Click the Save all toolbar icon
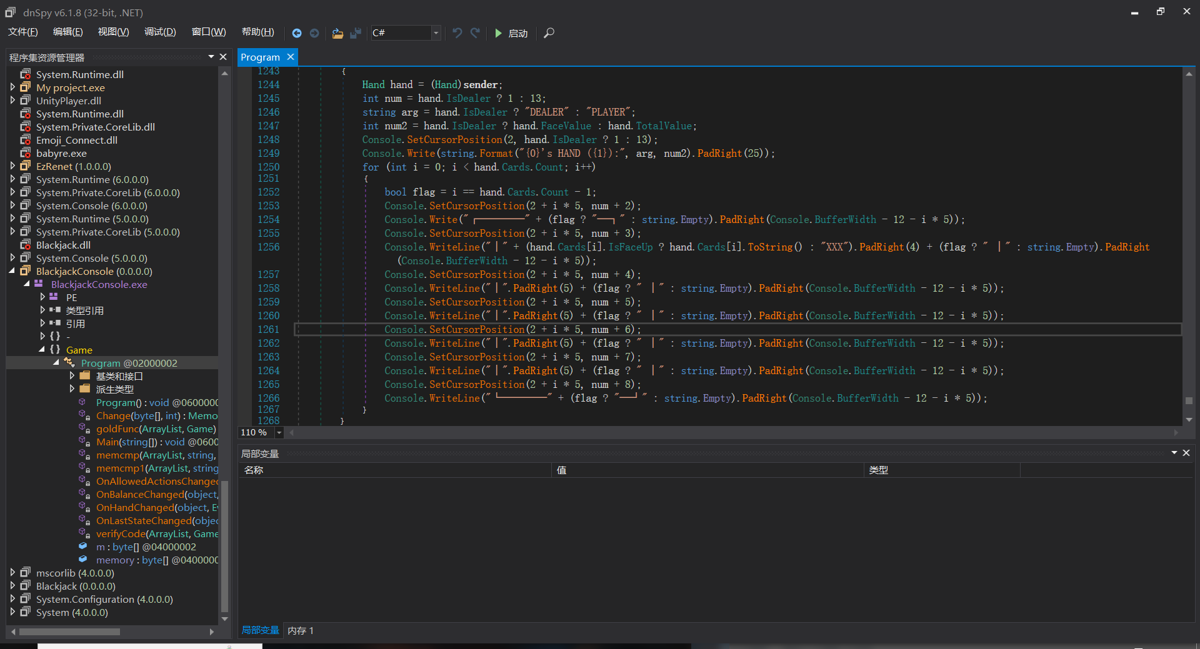The image size is (1200, 649). (356, 33)
